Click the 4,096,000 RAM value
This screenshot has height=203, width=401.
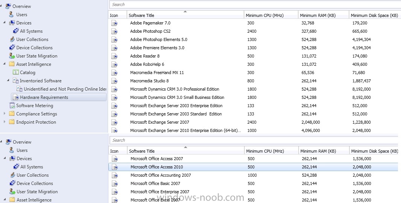click(311, 130)
